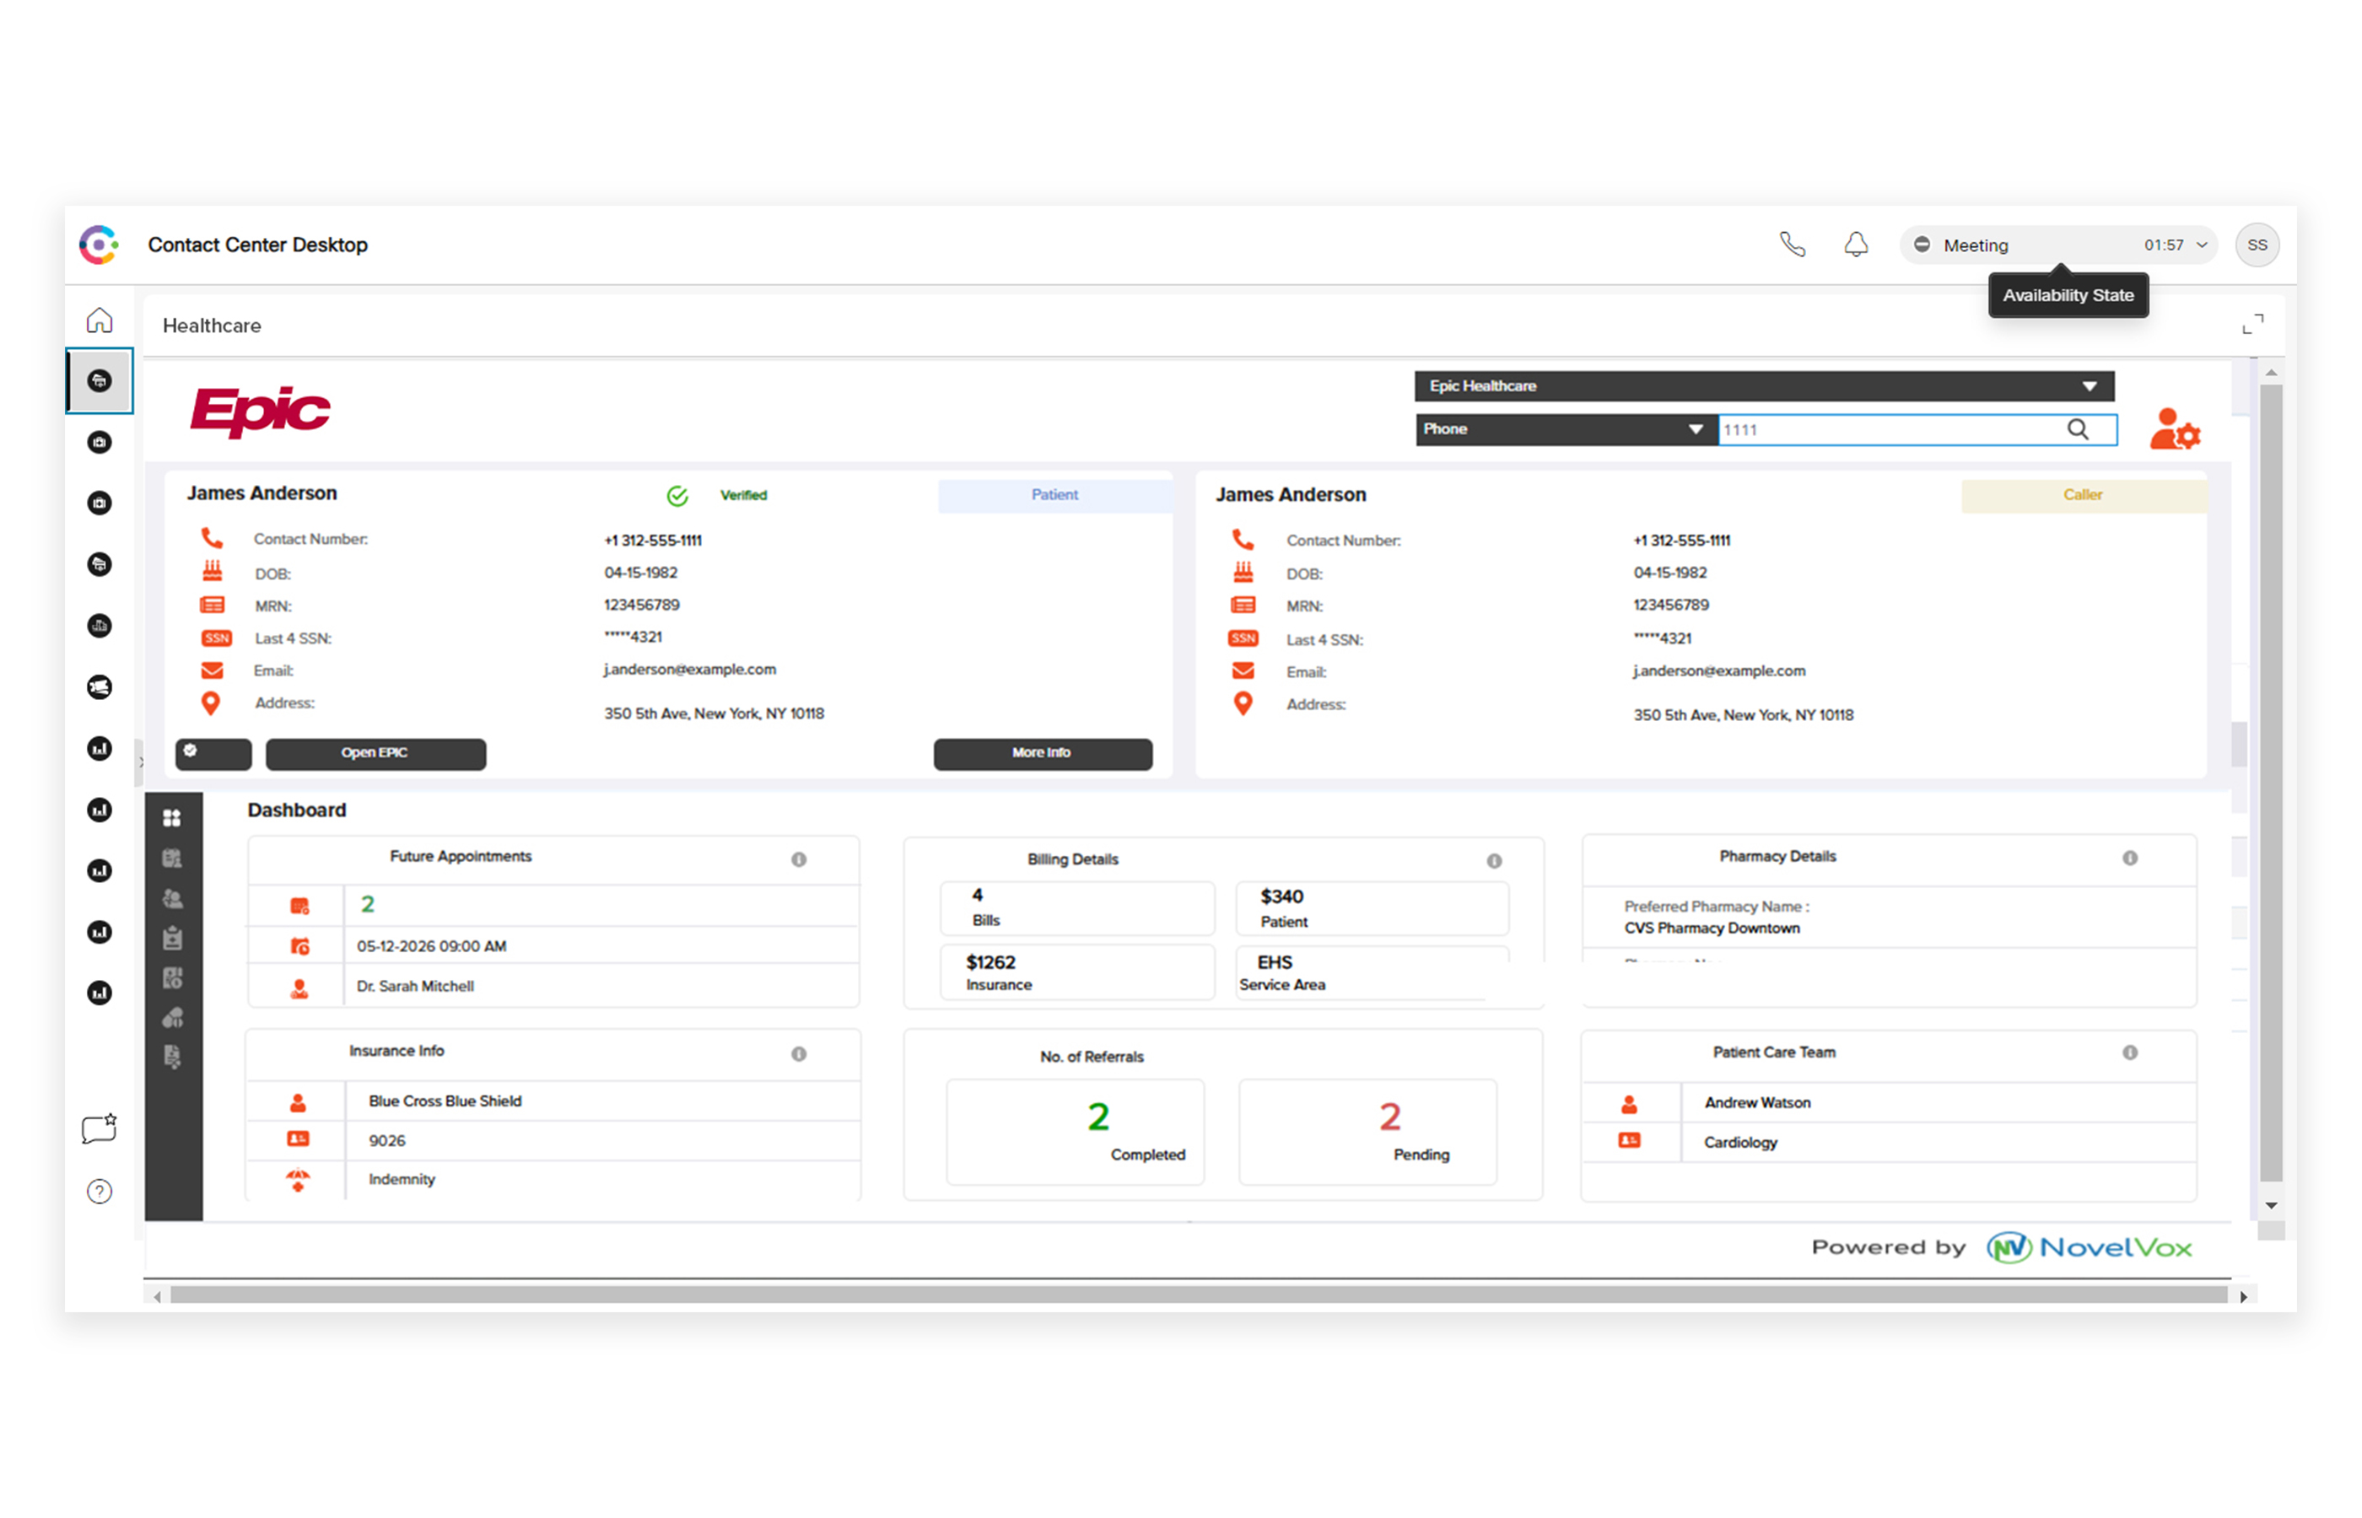Image resolution: width=2362 pixels, height=1518 pixels.
Task: Open the feedback chat icon with star
Action: [x=100, y=1128]
